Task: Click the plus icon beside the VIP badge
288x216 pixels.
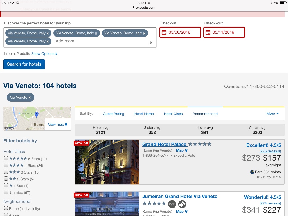Action: pyautogui.click(x=182, y=204)
